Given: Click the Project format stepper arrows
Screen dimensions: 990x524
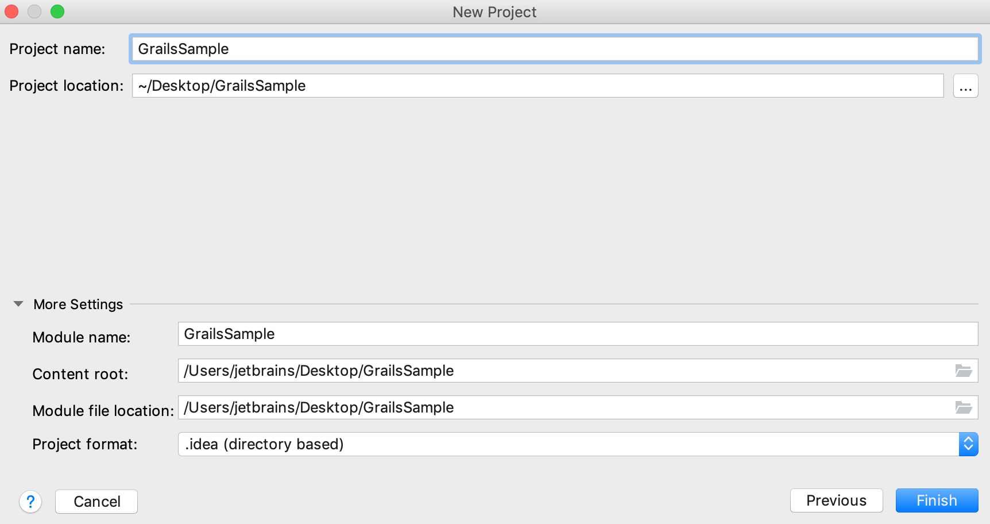Looking at the screenshot, I should pos(968,444).
